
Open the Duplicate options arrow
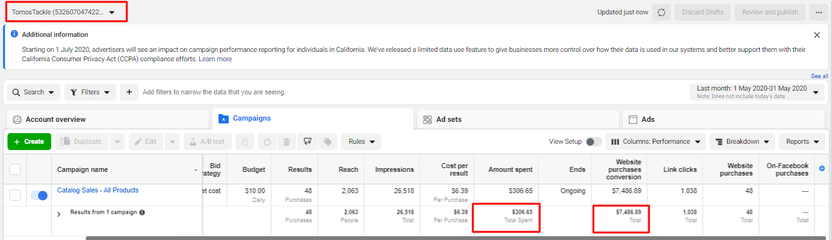coord(117,142)
